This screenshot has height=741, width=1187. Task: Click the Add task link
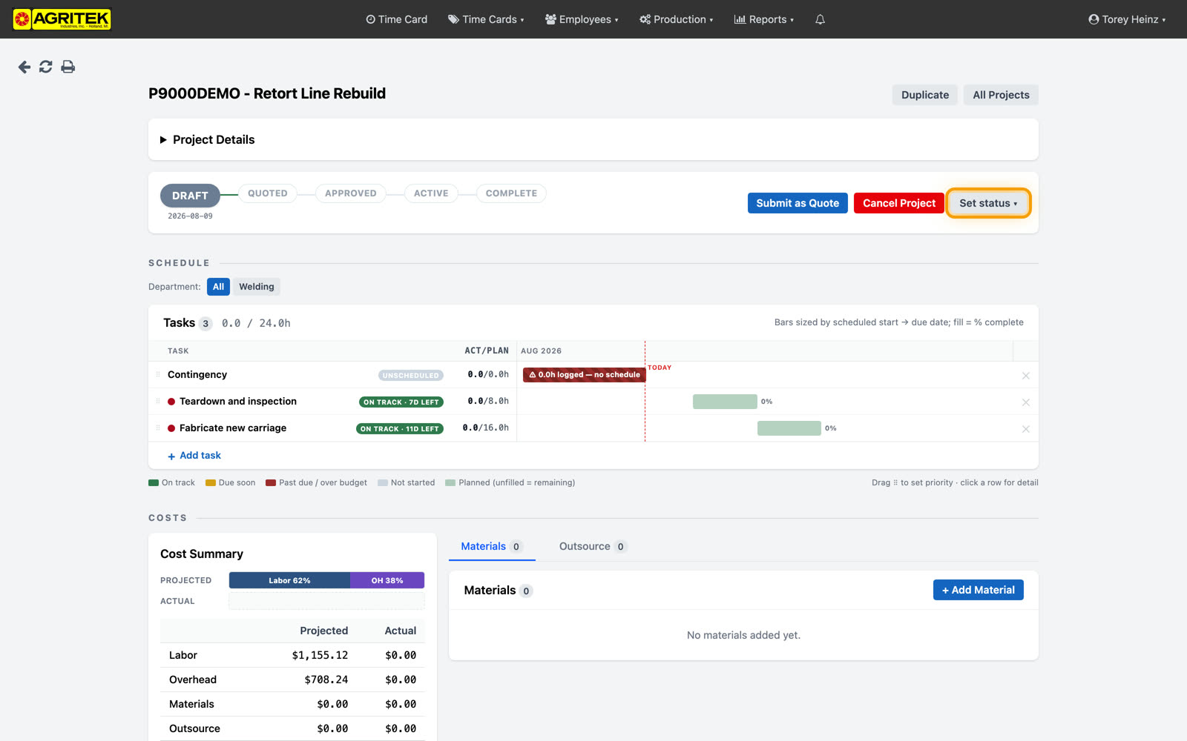194,456
